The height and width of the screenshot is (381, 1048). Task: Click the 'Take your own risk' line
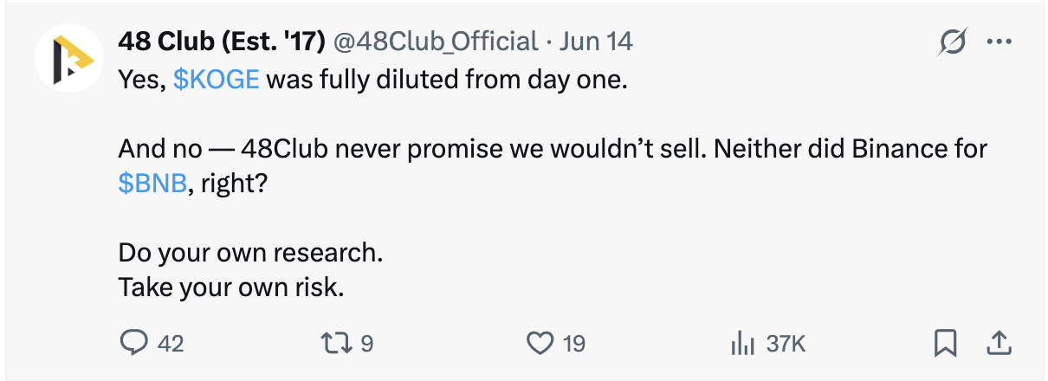coord(231,287)
